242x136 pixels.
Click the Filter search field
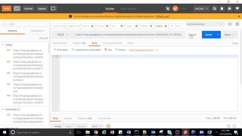(25, 24)
